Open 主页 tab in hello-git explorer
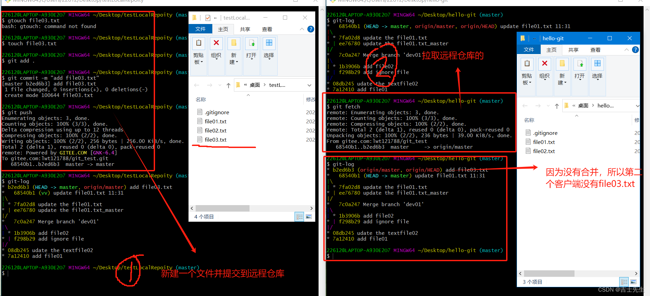The width and height of the screenshot is (650, 296). (551, 50)
